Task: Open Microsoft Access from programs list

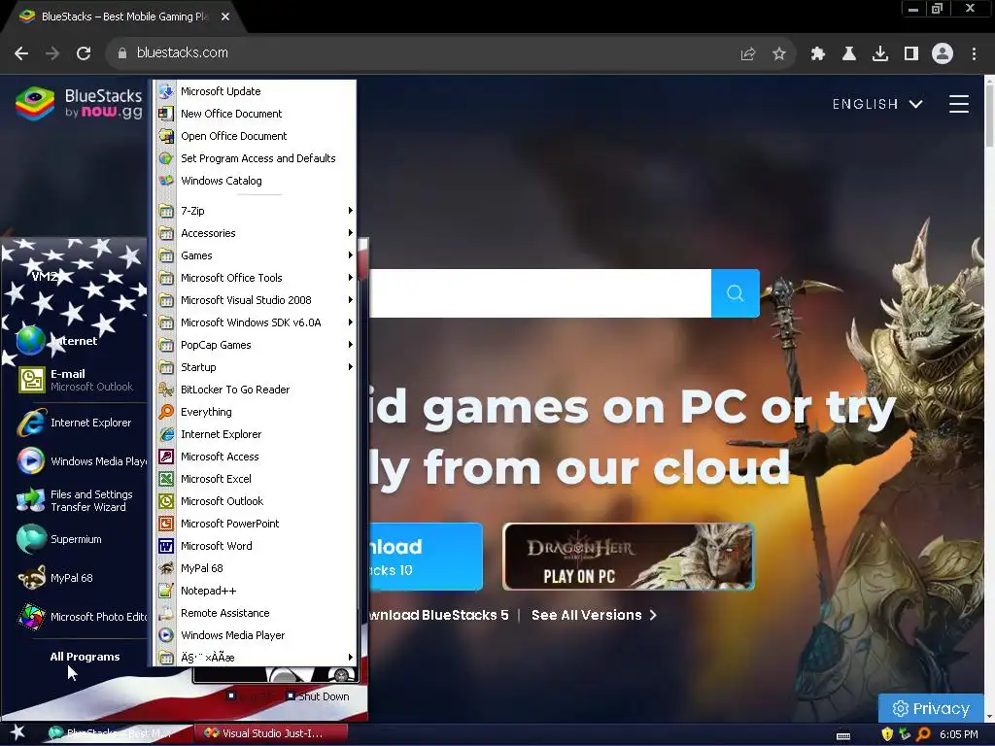Action: [256, 457]
